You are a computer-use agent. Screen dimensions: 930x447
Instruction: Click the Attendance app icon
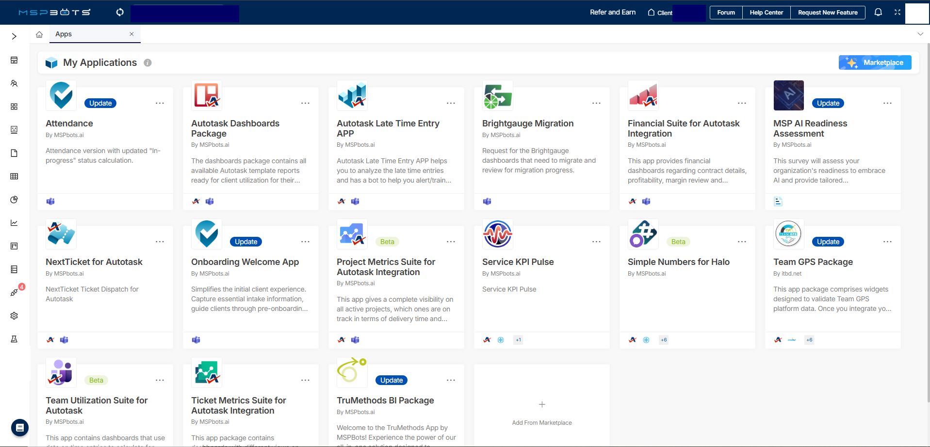(x=61, y=95)
